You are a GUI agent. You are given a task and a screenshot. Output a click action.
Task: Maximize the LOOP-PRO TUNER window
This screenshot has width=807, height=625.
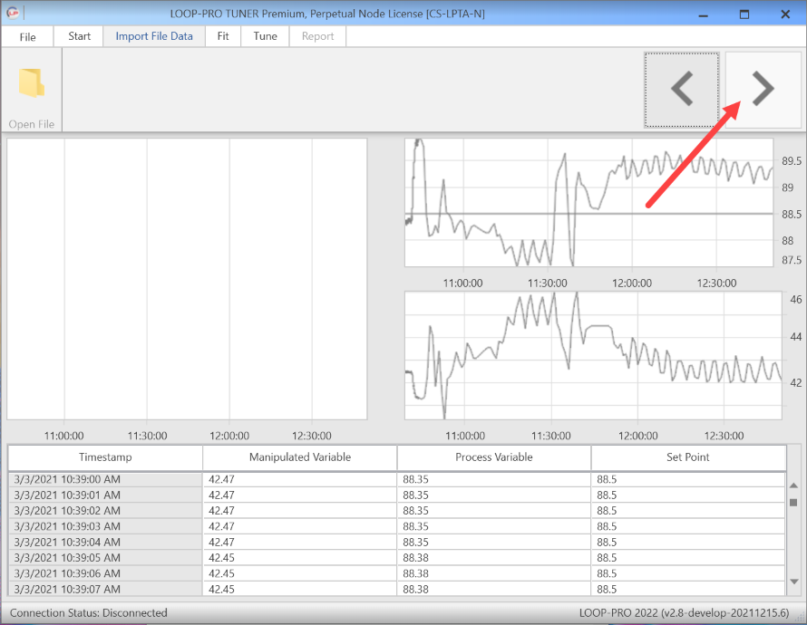(744, 14)
